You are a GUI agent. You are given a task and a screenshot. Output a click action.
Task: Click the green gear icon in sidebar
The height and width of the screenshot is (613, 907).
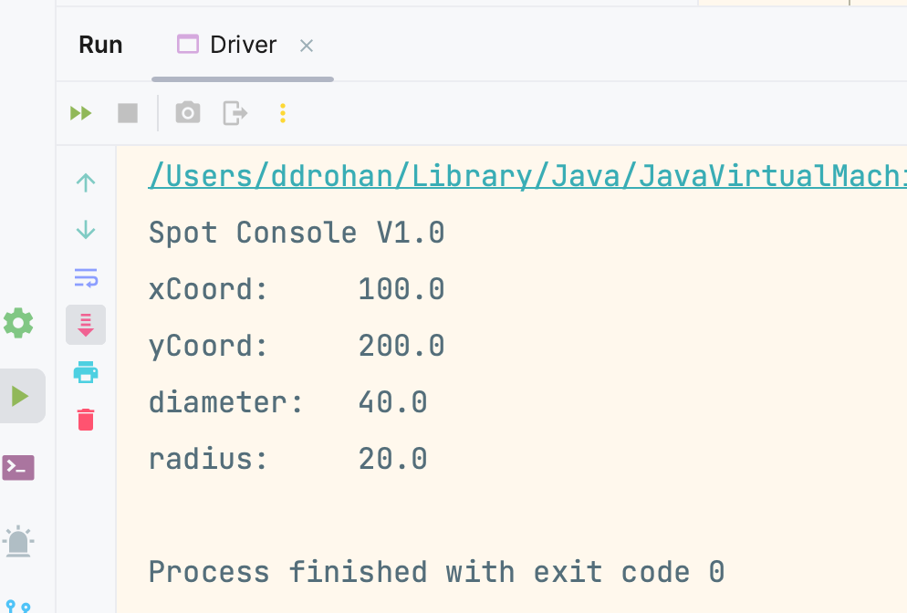point(18,323)
